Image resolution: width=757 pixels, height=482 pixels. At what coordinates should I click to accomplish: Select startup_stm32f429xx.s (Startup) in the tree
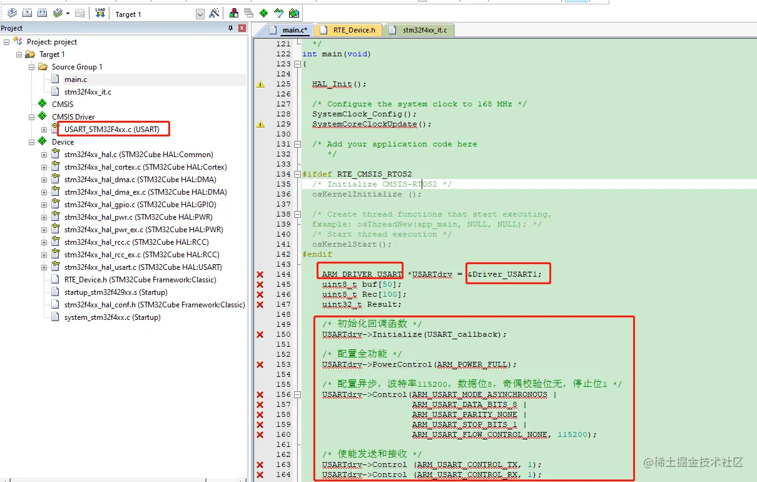point(116,292)
